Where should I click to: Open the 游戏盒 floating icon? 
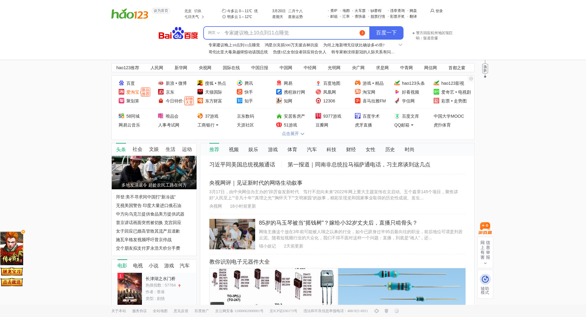coord(485,228)
